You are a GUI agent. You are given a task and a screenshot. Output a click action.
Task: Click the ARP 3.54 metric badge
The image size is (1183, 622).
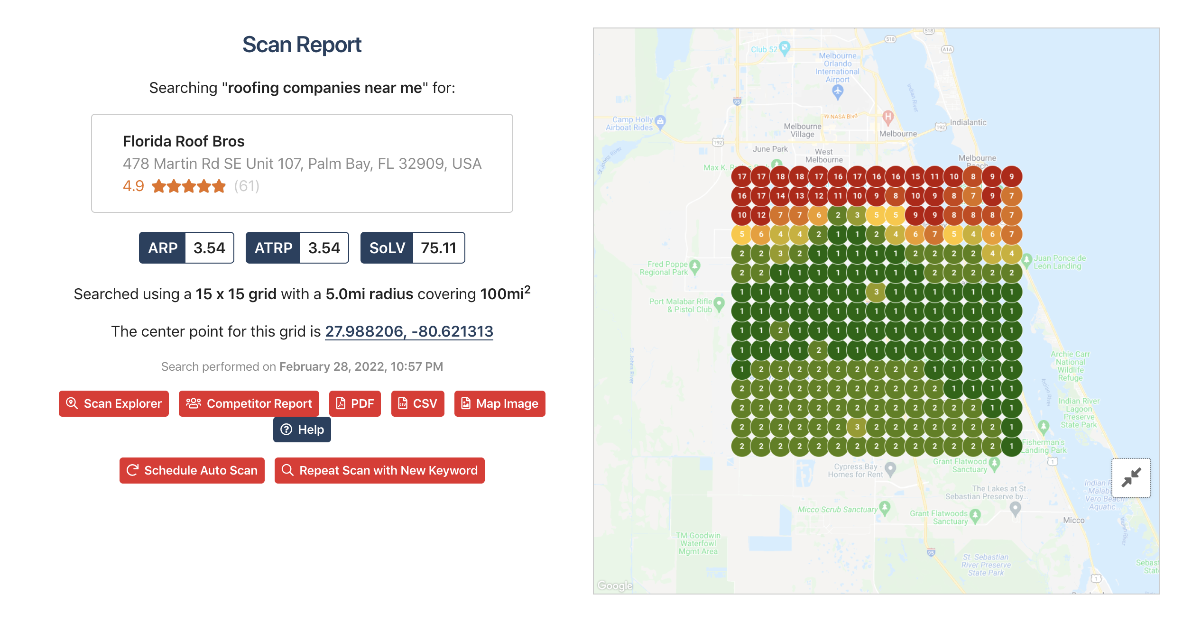coord(186,247)
